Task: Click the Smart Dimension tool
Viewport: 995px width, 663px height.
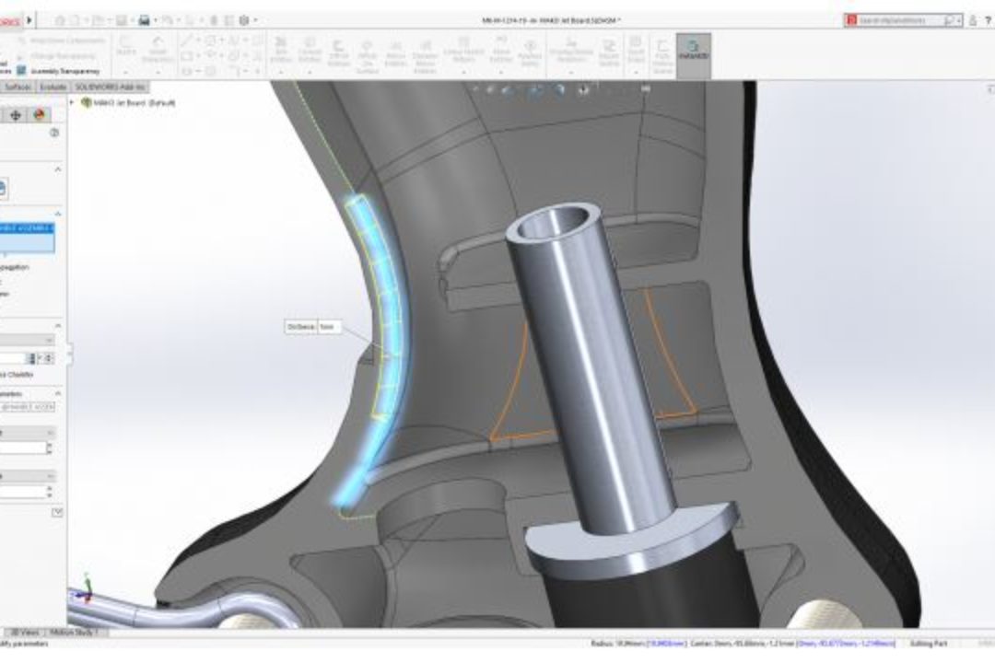Action: (x=158, y=51)
